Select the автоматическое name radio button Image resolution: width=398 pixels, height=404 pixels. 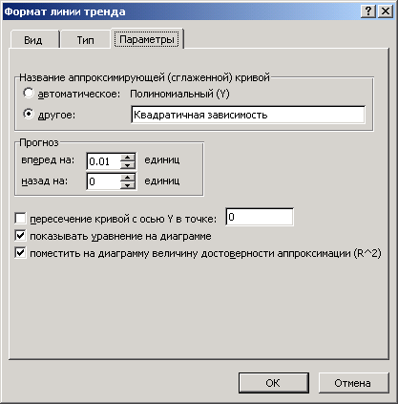[29, 94]
